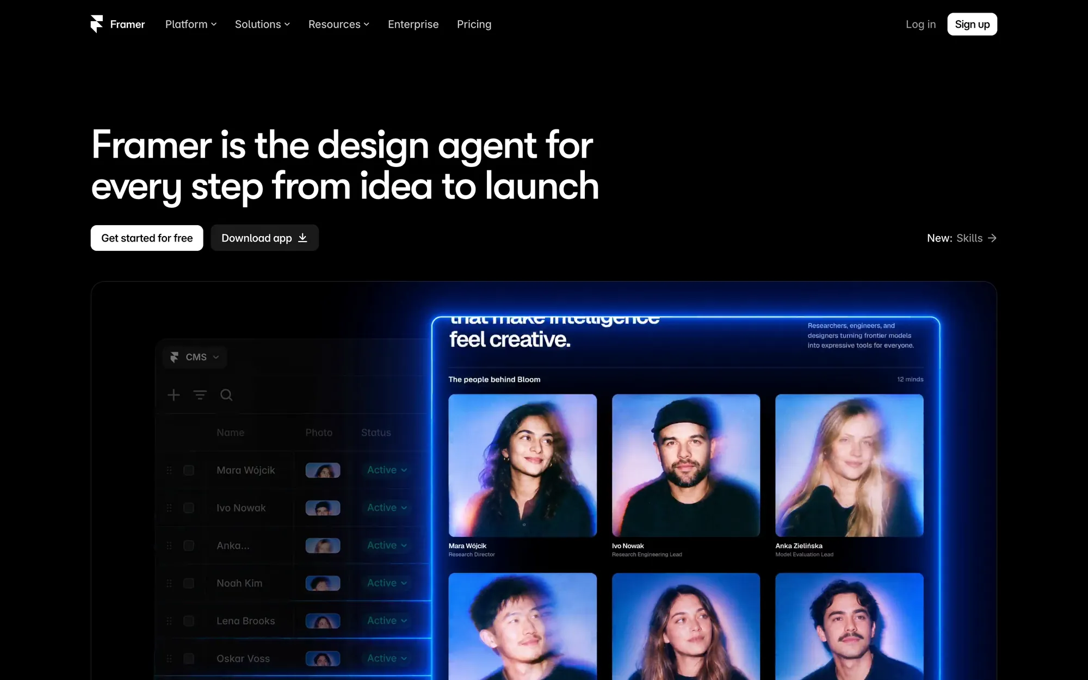Viewport: 1088px width, 680px height.
Task: Click the drag handle on Noah Kim row
Action: coord(169,583)
